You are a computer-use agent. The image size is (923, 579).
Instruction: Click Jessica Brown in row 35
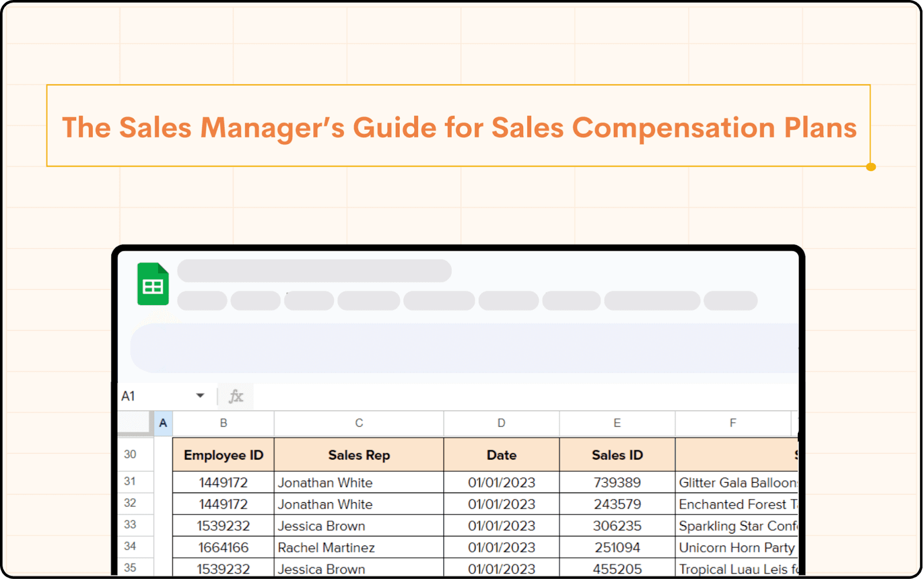click(359, 567)
